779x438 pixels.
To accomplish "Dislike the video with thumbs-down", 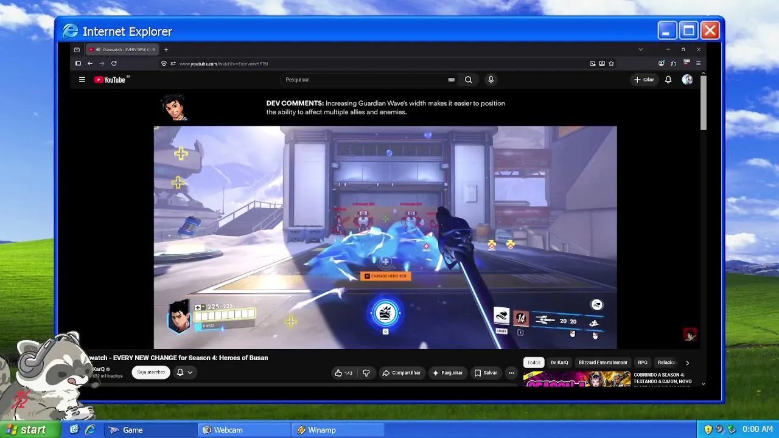I will [x=366, y=373].
